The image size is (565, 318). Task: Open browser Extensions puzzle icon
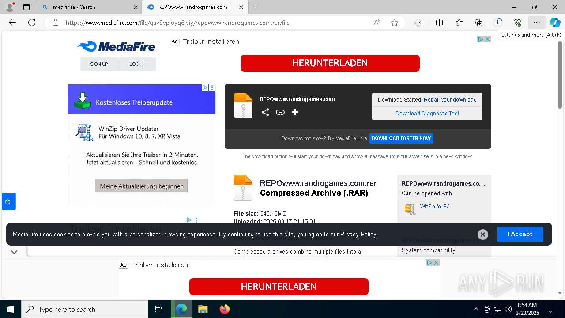[x=418, y=23]
